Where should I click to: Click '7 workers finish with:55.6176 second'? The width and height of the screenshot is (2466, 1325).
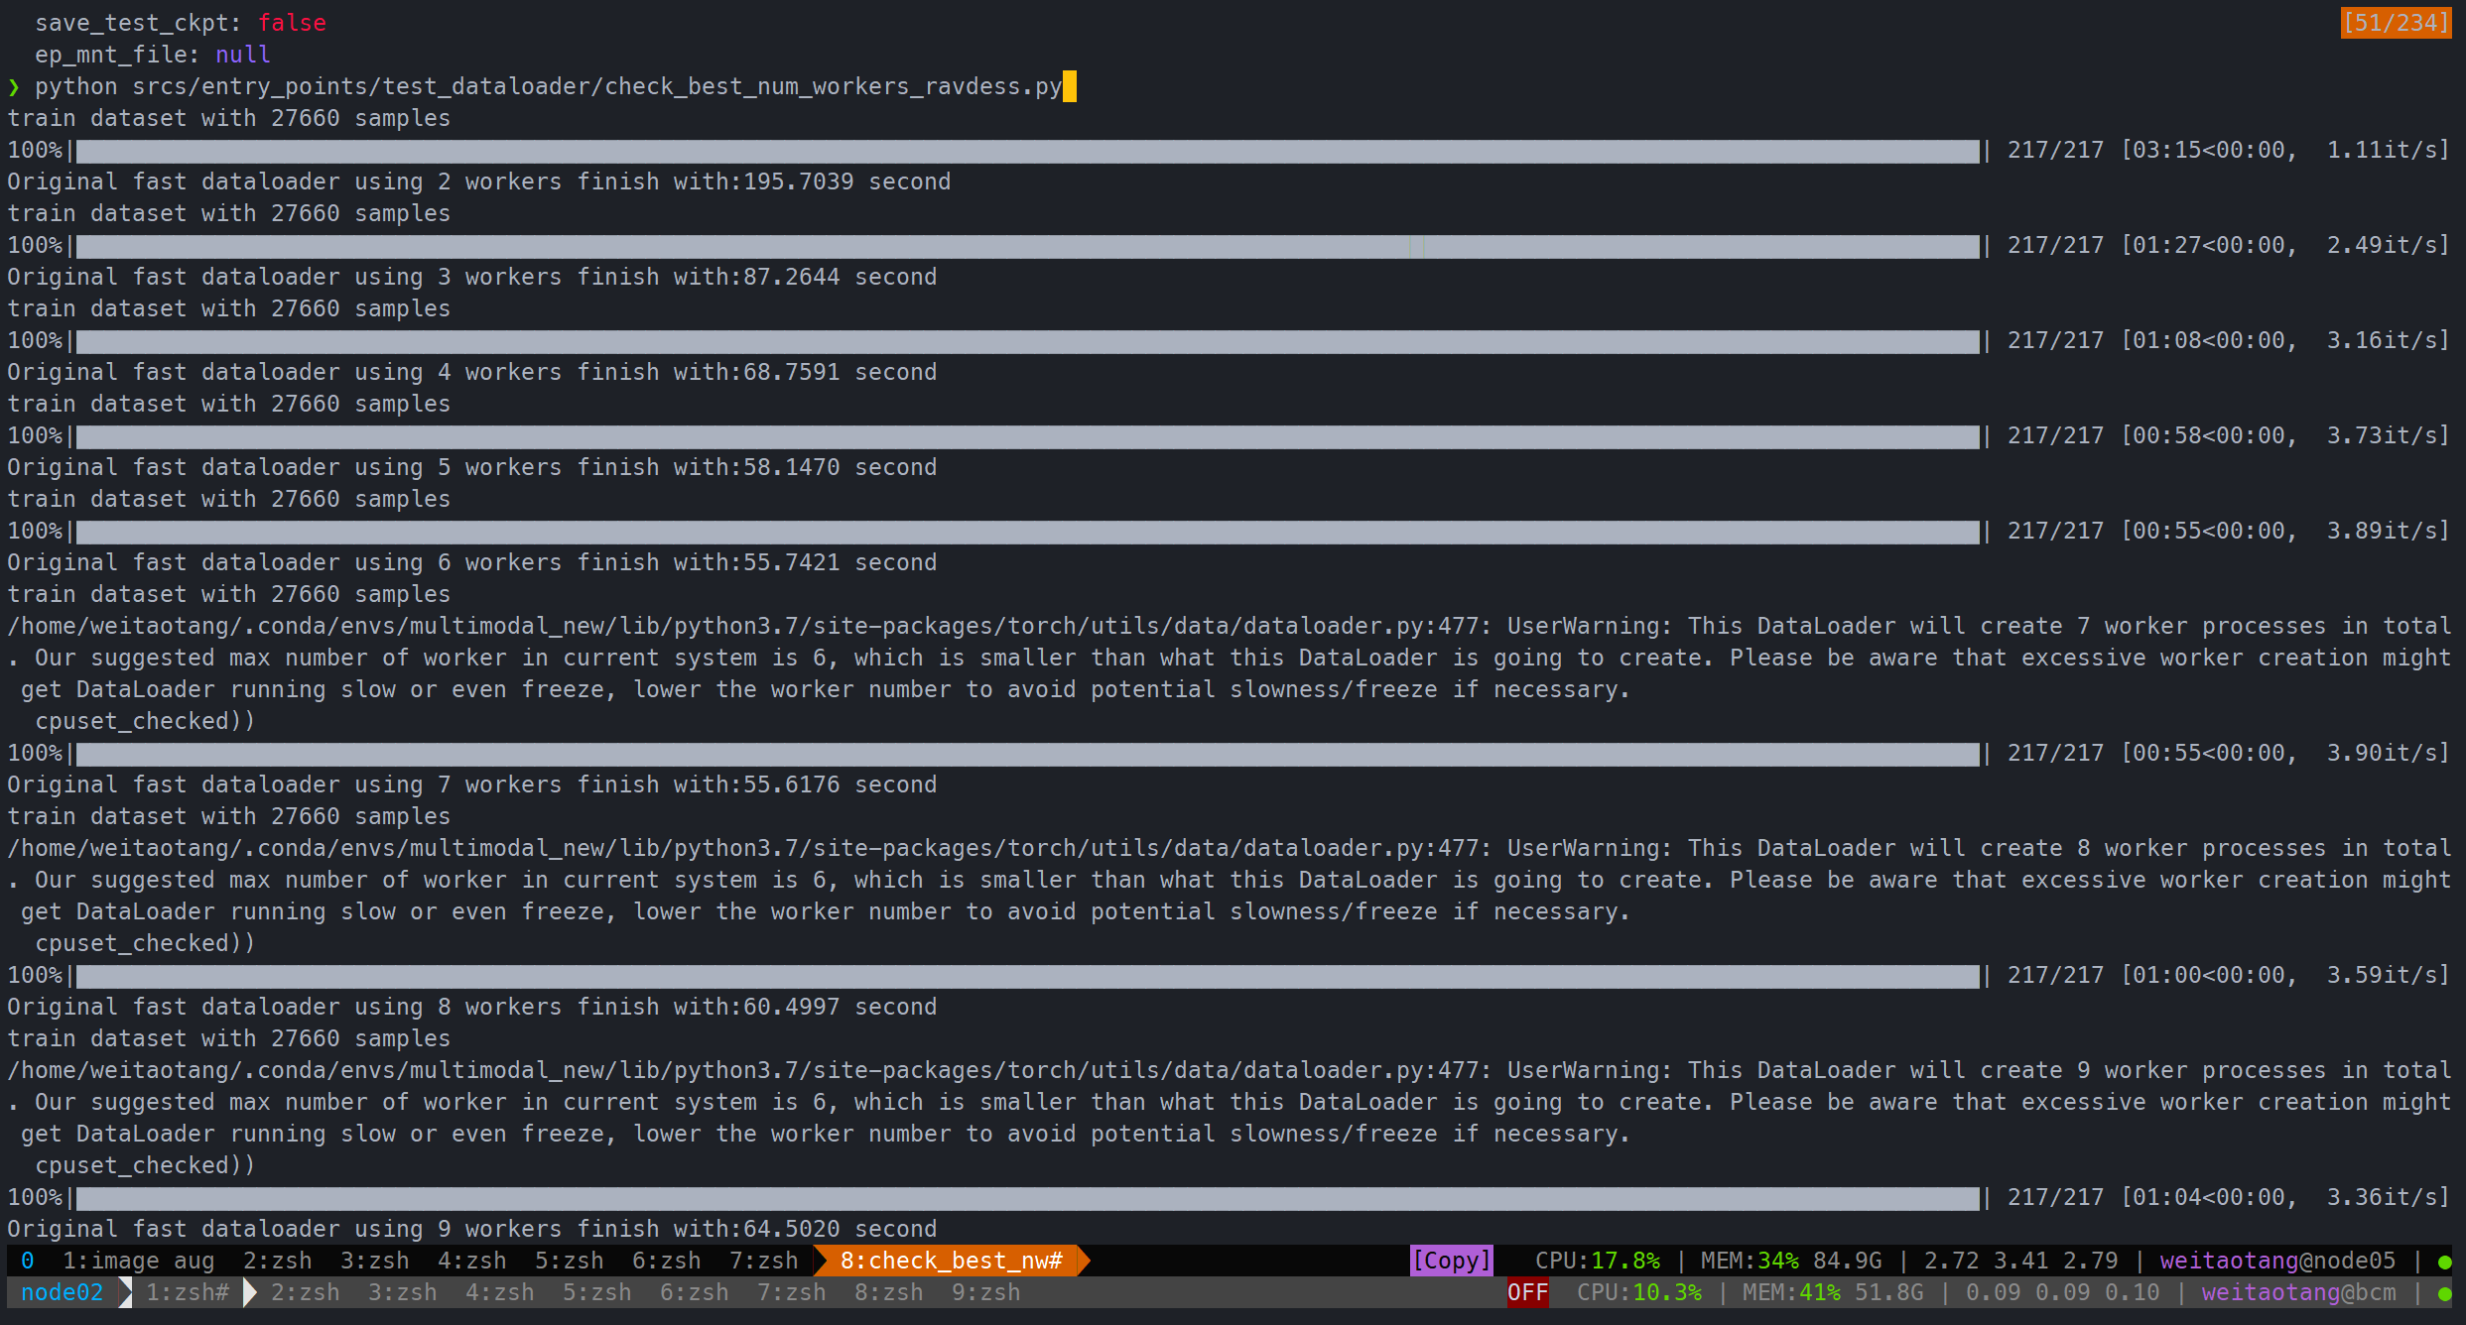[x=687, y=784]
